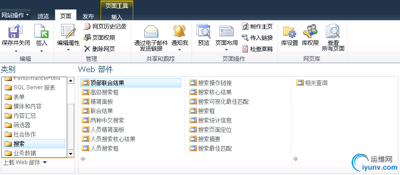Select the 搜索最佳匹配 web part
The width and height of the screenshot is (400, 175).
pyautogui.click(x=211, y=148)
